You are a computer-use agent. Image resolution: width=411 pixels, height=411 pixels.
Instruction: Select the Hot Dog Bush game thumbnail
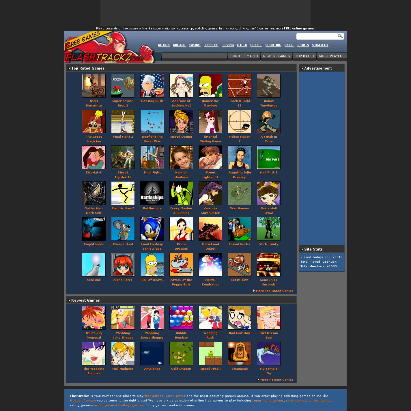click(x=152, y=86)
